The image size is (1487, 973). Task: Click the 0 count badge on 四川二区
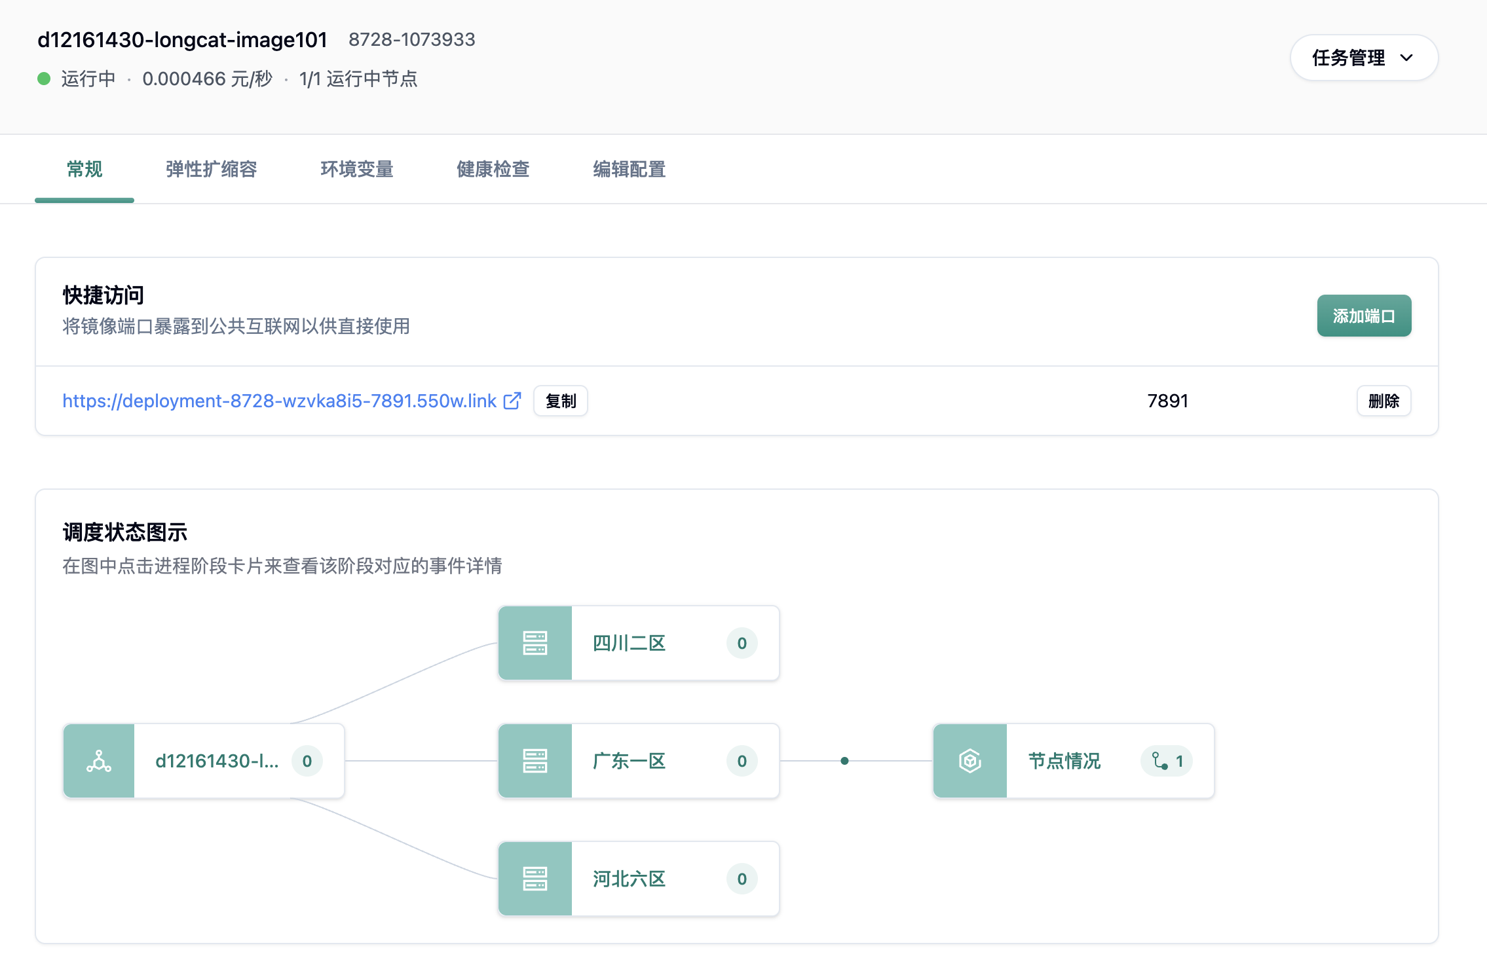coord(742,643)
